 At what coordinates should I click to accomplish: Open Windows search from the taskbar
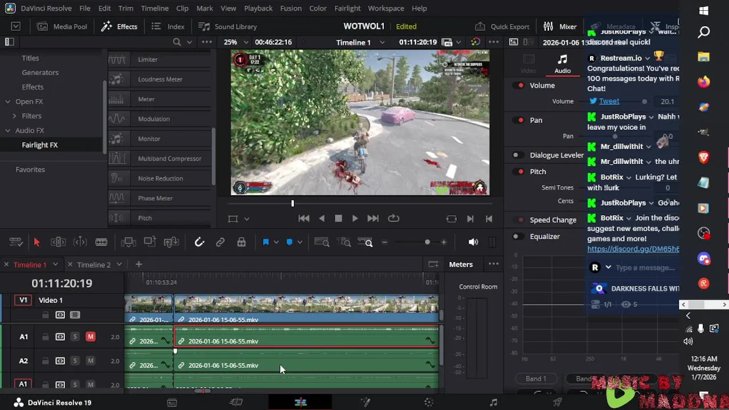pos(704,32)
